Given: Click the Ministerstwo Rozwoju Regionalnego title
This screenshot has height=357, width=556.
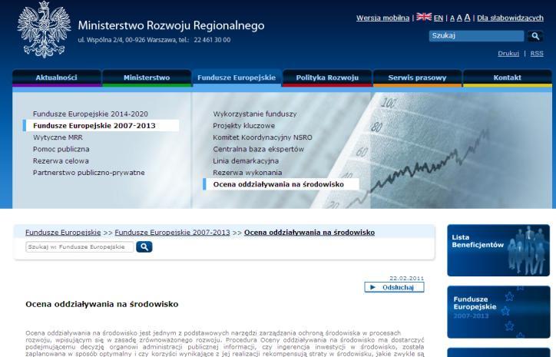Looking at the screenshot, I should (x=171, y=25).
